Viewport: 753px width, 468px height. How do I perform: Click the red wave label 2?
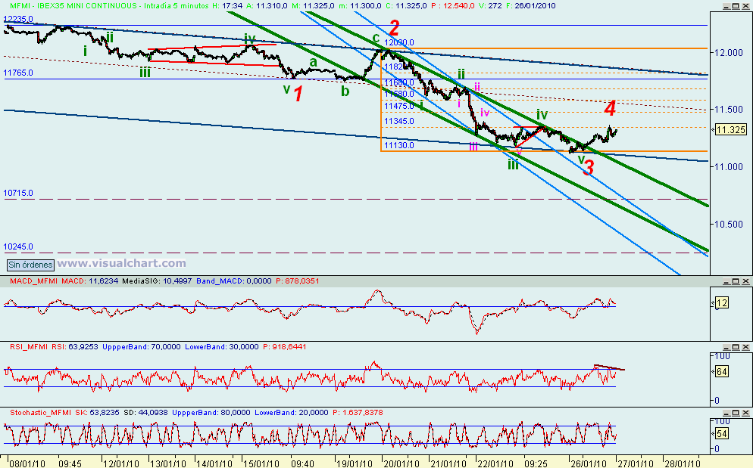click(x=394, y=28)
